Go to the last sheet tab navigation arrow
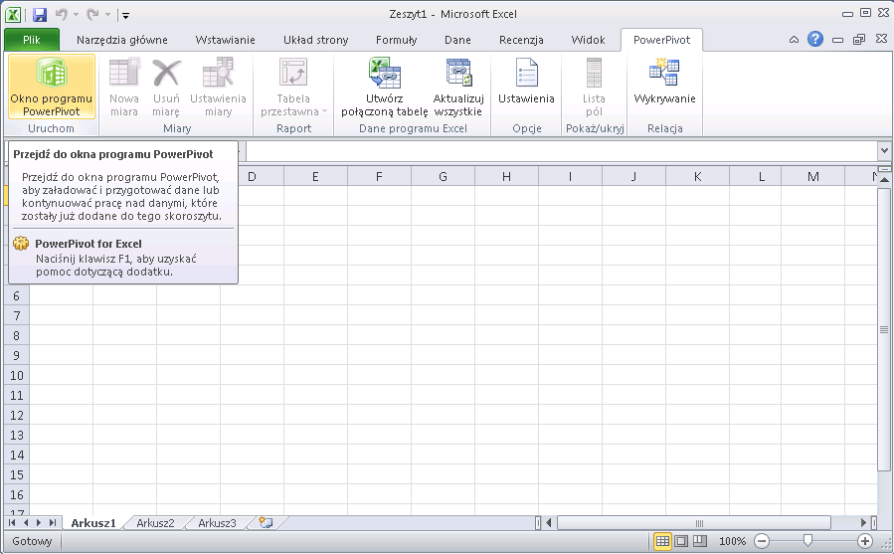894x554 pixels. (53, 522)
